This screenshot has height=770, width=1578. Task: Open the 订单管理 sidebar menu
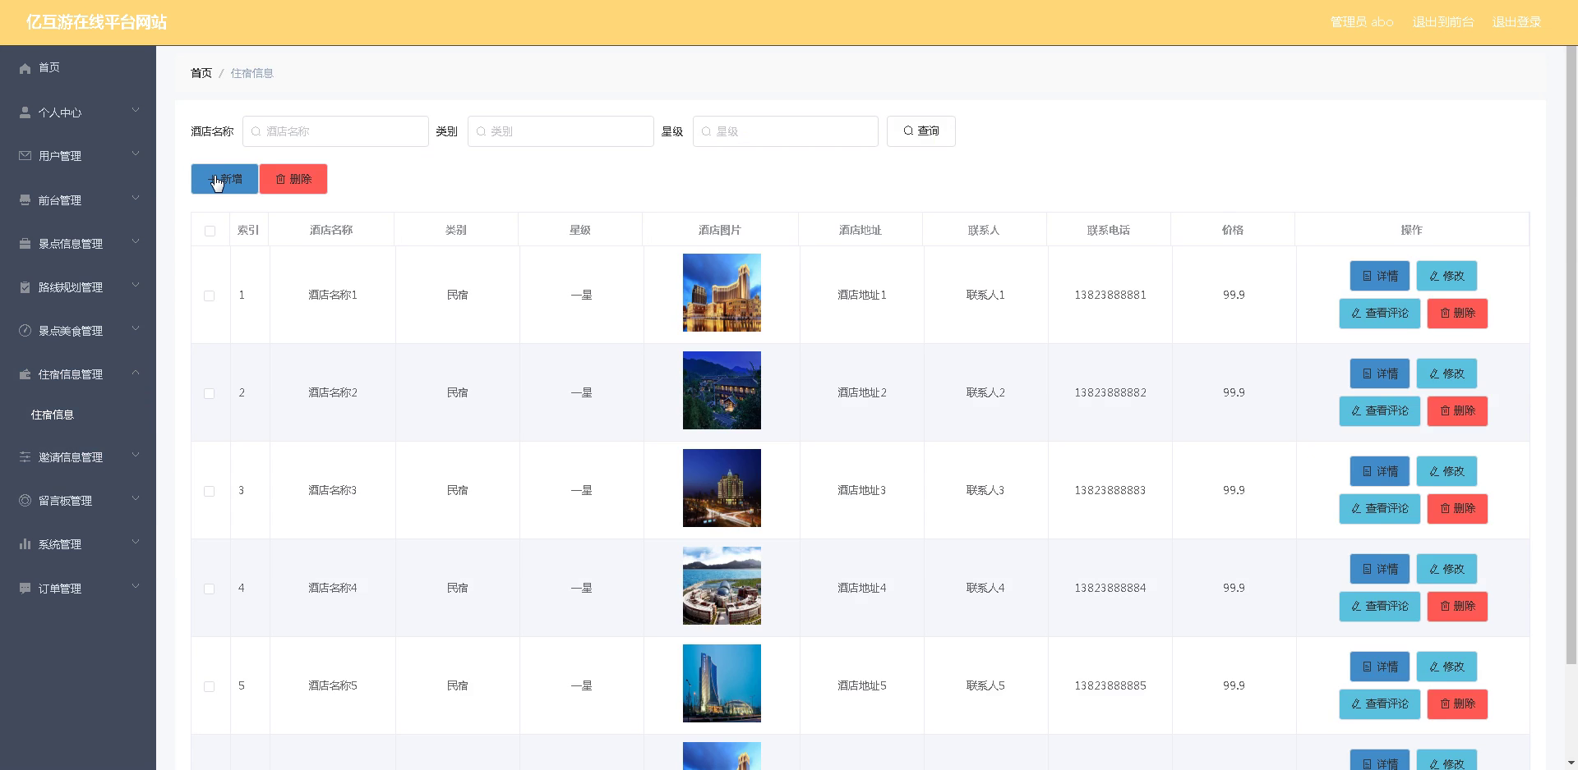[x=78, y=589]
